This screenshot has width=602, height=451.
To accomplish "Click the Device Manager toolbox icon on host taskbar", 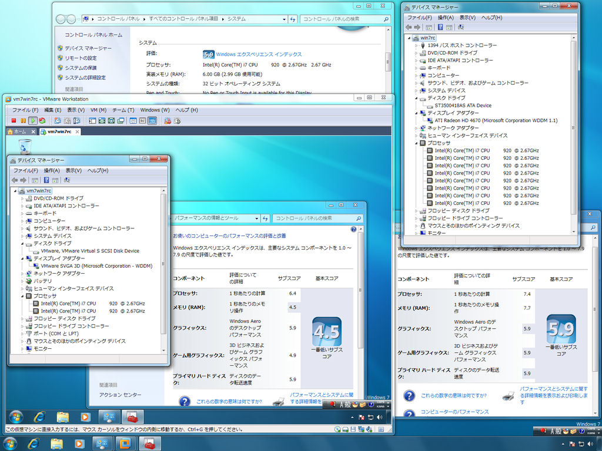I will click(x=149, y=444).
